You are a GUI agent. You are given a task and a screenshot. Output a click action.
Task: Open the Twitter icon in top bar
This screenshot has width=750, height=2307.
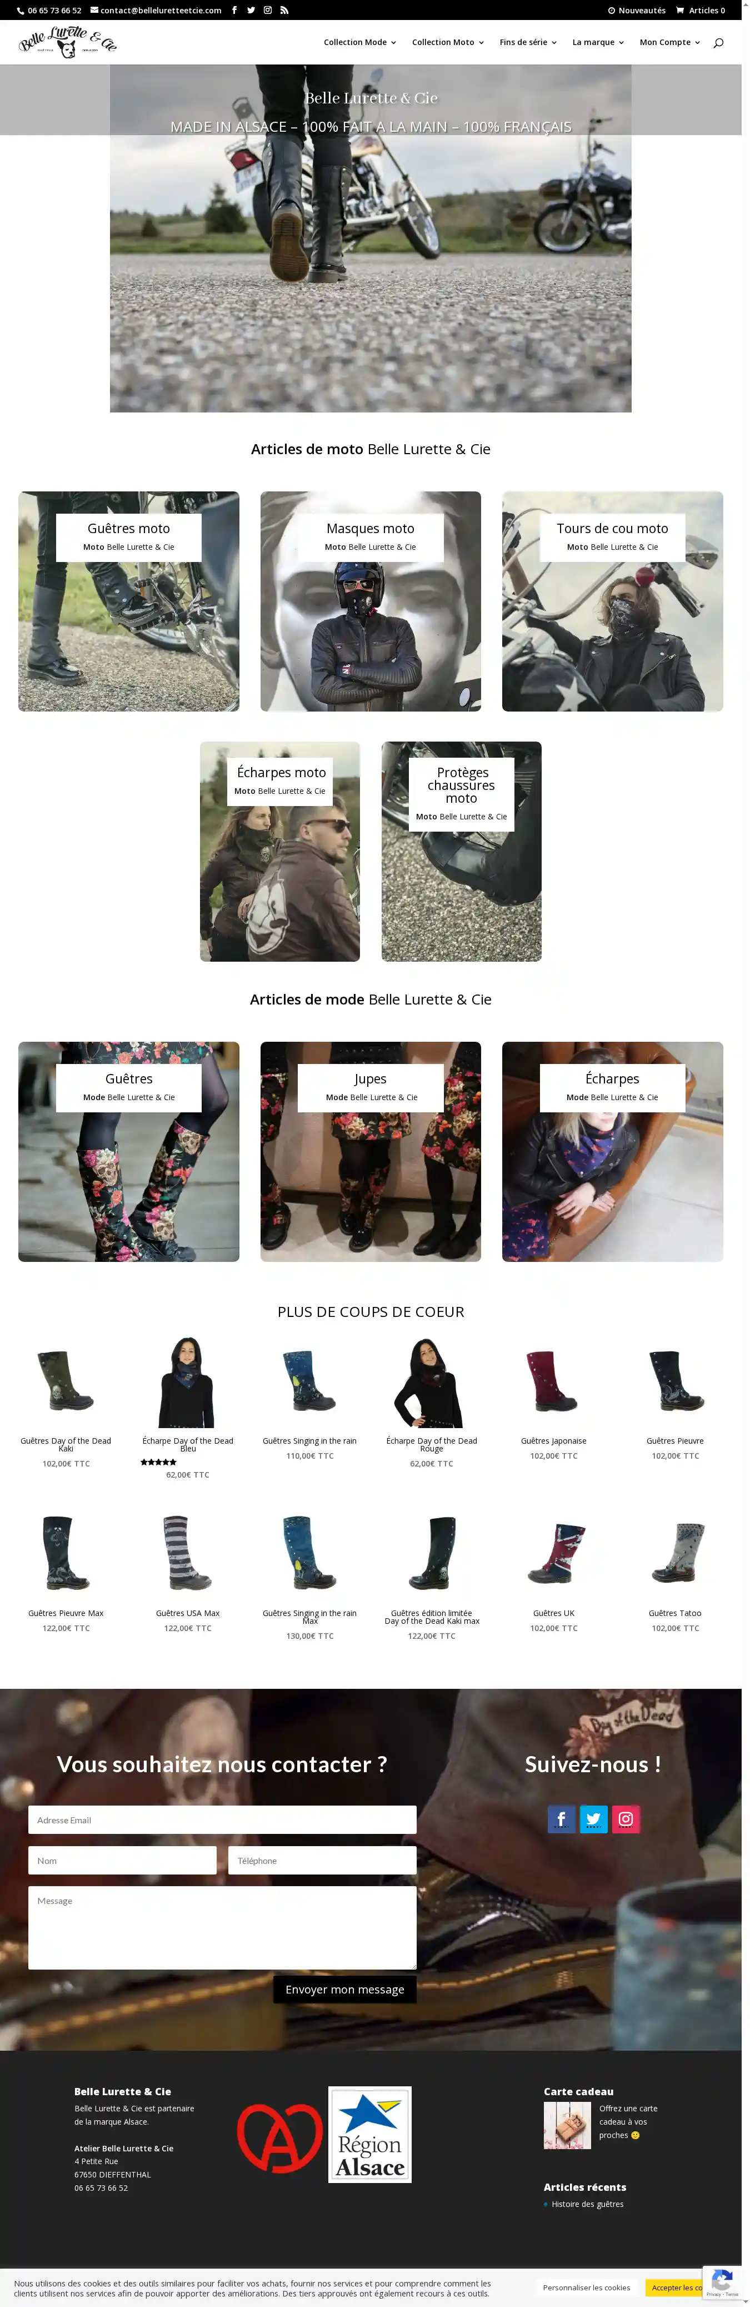[x=251, y=10]
